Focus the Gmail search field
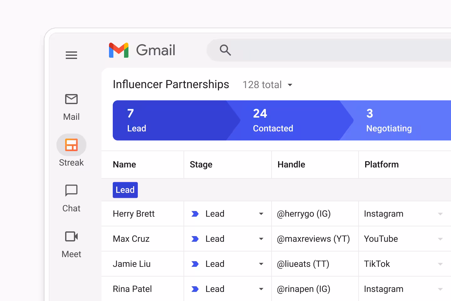The image size is (451, 301). 329,50
